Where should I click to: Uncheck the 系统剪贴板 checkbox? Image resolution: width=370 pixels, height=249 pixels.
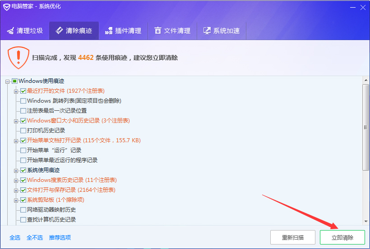click(23, 200)
